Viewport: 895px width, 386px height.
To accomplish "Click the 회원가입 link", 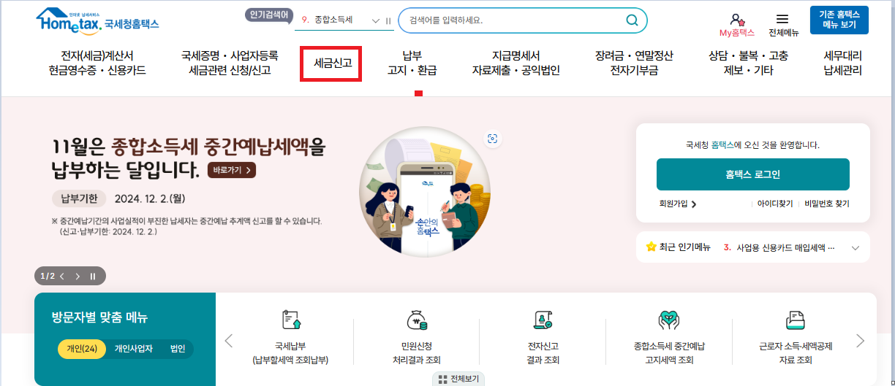I will click(678, 204).
